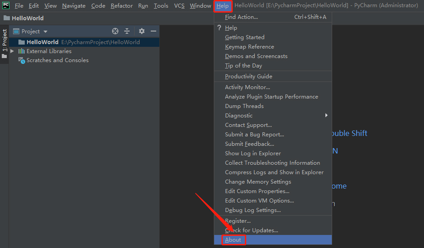Open the Window menu
The width and height of the screenshot is (424, 248).
pos(200,6)
